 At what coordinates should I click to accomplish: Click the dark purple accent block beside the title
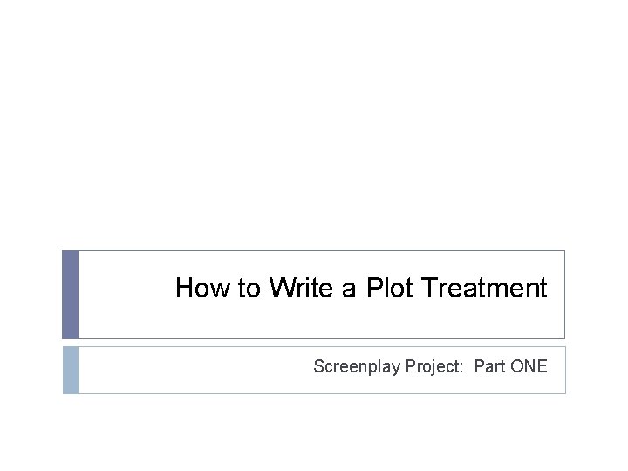(70, 295)
